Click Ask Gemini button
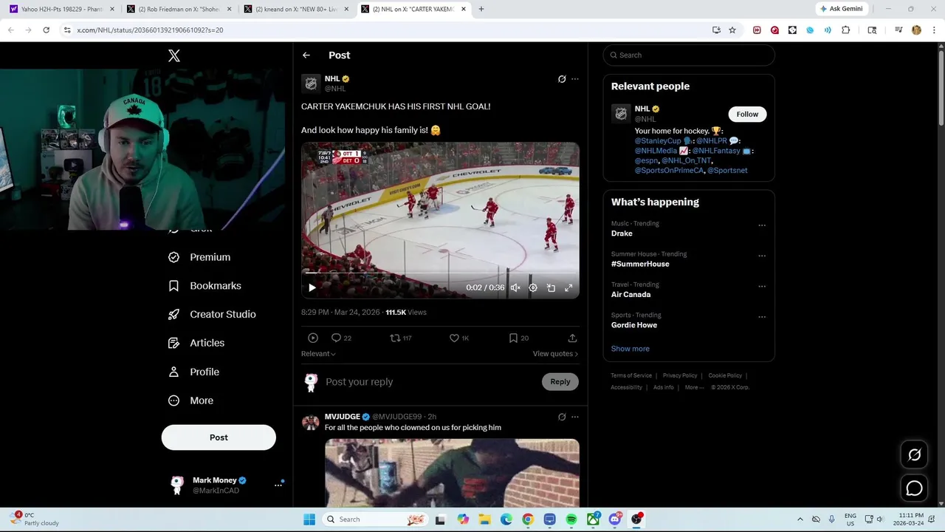 tap(841, 9)
